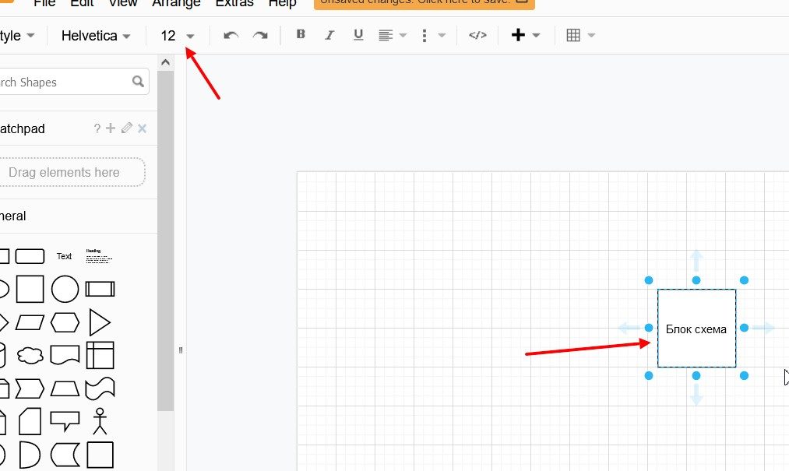789x471 pixels.
Task: Open the Insert plus dropdown
Action: (x=525, y=36)
